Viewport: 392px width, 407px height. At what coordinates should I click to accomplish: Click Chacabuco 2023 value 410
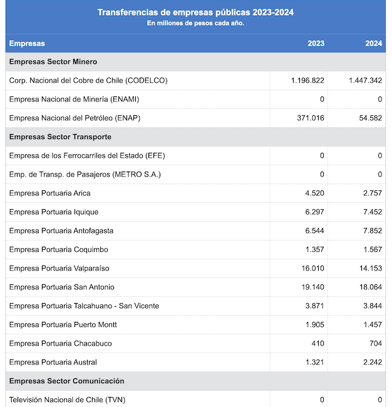click(x=317, y=344)
